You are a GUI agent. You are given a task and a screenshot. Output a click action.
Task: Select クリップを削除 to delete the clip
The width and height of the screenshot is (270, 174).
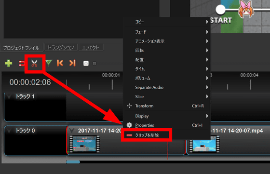(x=147, y=135)
